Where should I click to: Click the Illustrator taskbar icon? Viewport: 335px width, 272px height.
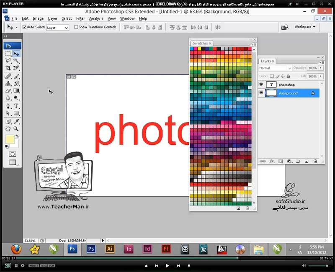click(x=110, y=249)
